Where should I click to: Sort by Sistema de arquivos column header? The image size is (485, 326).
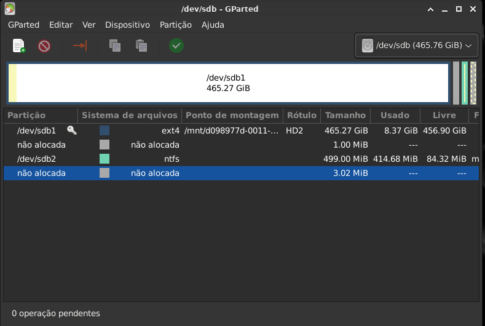click(129, 115)
